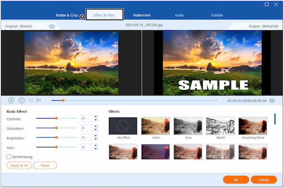Switch to Effect & Filter tab
The image size is (284, 188).
pos(104,14)
